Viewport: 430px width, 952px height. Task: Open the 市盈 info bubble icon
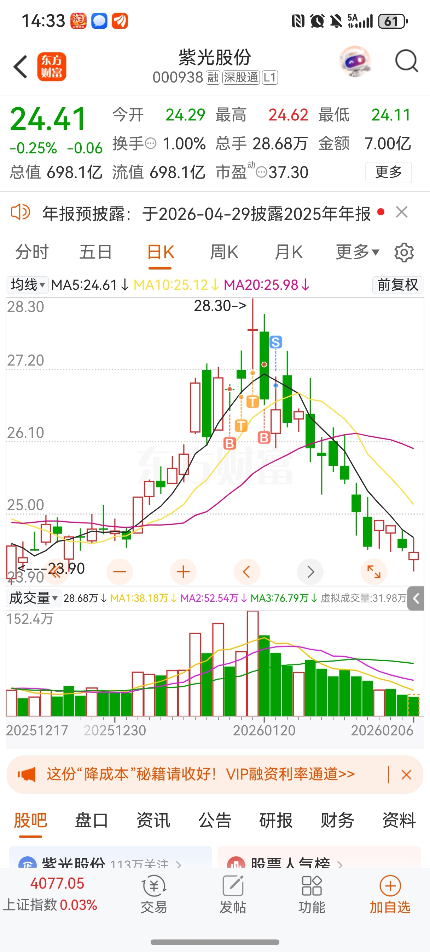(261, 172)
